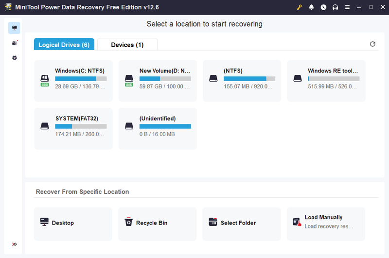
Task: Click the 0 B / 16.00 MB size text
Action: pos(157,134)
